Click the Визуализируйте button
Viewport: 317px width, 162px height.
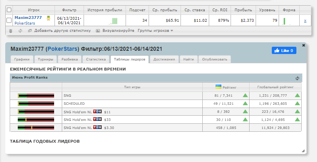118,31
